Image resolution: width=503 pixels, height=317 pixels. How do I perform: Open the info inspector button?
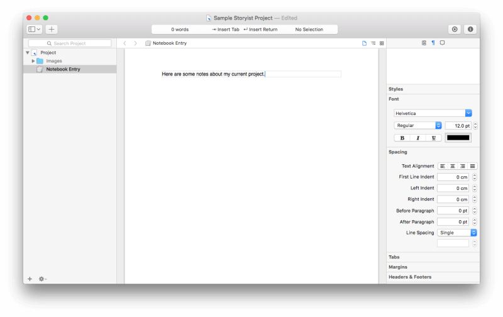coord(470,29)
